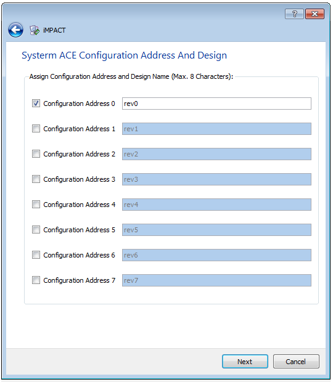The image size is (333, 382).
Task: Open help with the question mark button
Action: 294,14
